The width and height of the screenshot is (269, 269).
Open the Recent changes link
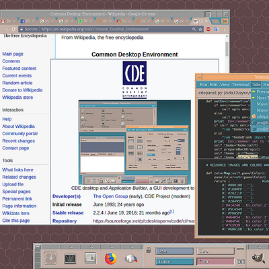point(19,141)
